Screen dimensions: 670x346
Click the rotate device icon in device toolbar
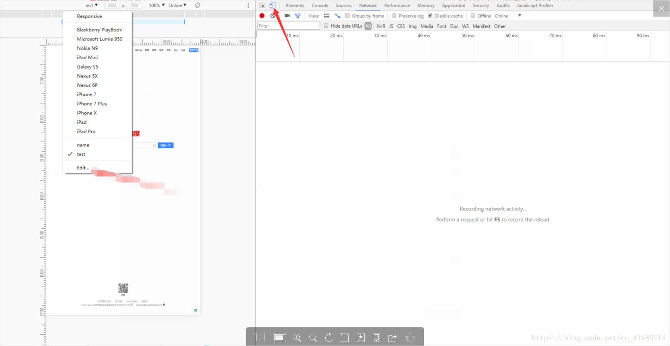pos(198,5)
